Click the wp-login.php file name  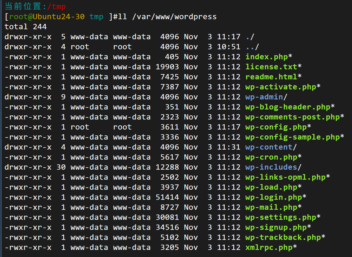(274, 198)
